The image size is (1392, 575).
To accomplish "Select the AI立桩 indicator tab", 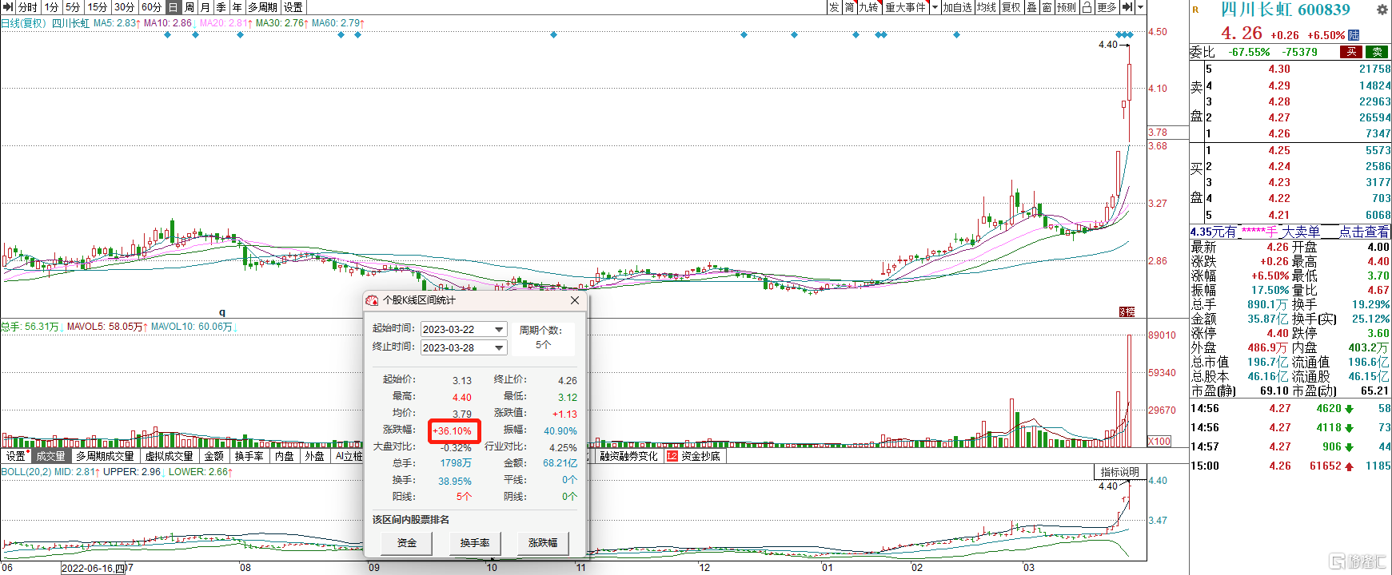I will click(x=349, y=456).
